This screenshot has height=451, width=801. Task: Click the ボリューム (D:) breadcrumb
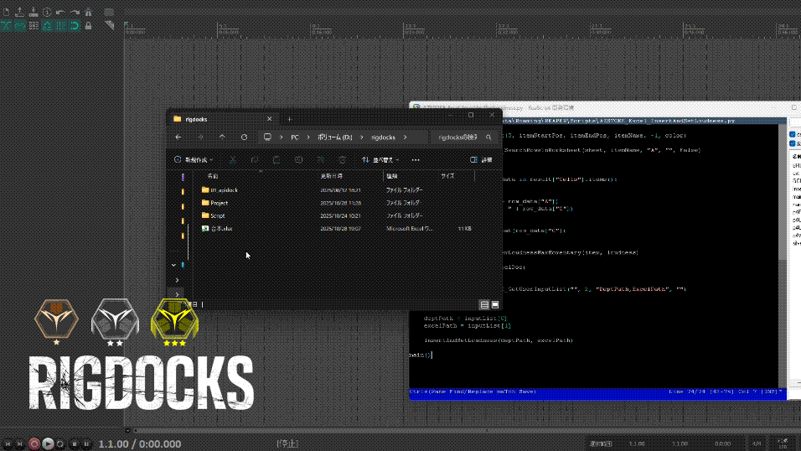click(334, 137)
